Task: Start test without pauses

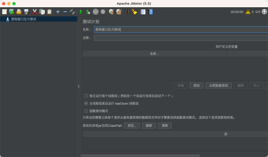Action: (88, 11)
